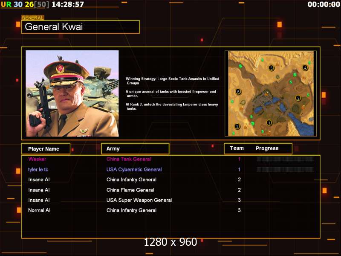Click start position marker 3 on the map

click(298, 98)
